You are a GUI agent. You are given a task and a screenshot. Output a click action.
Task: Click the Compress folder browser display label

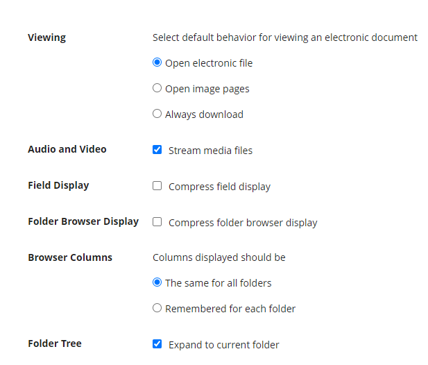tap(243, 223)
